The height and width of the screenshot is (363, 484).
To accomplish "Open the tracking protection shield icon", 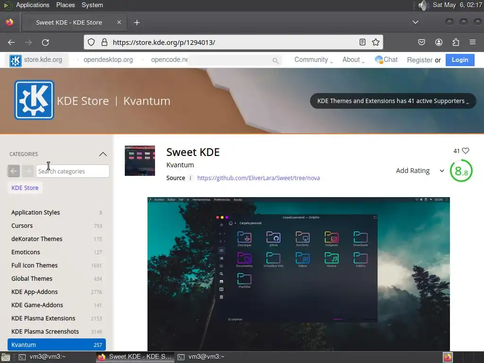I will click(91, 42).
